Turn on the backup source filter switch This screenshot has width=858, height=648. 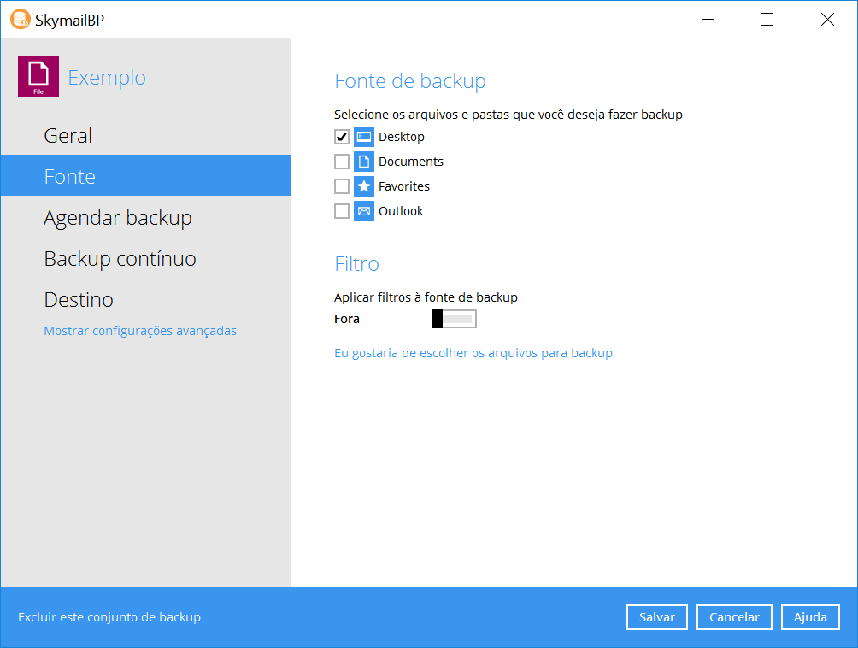point(454,319)
